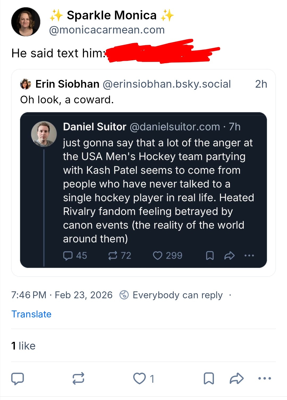View who liked via "1 like"
The height and width of the screenshot is (400, 287).
click(x=23, y=346)
